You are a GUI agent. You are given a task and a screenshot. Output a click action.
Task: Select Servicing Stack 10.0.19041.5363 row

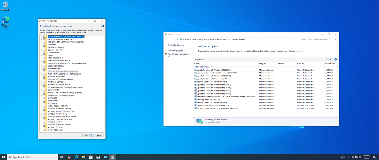[266, 100]
